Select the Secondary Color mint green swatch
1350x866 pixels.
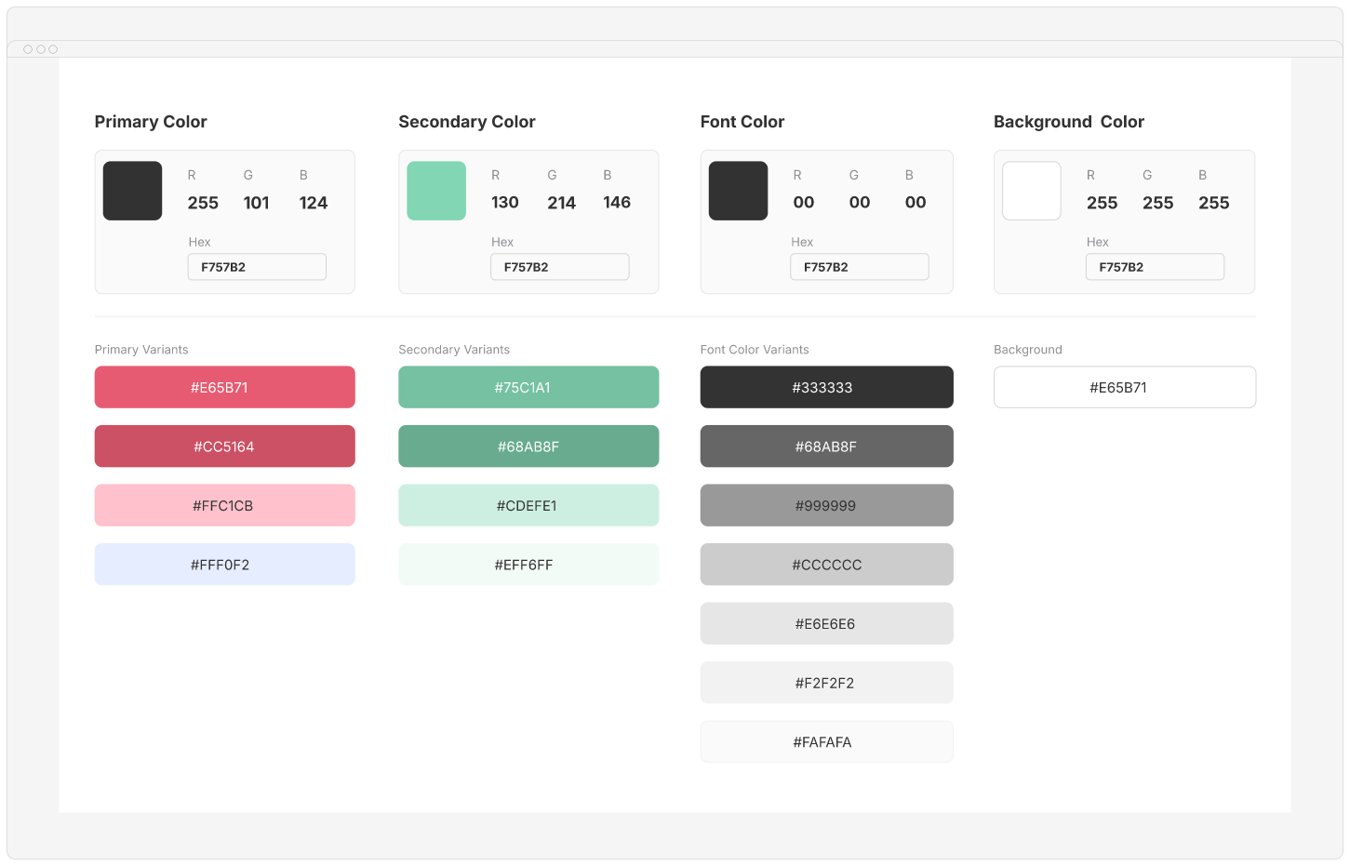(x=436, y=191)
